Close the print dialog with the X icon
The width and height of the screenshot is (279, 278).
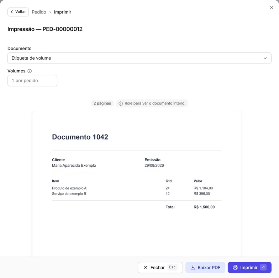[x=271, y=7]
